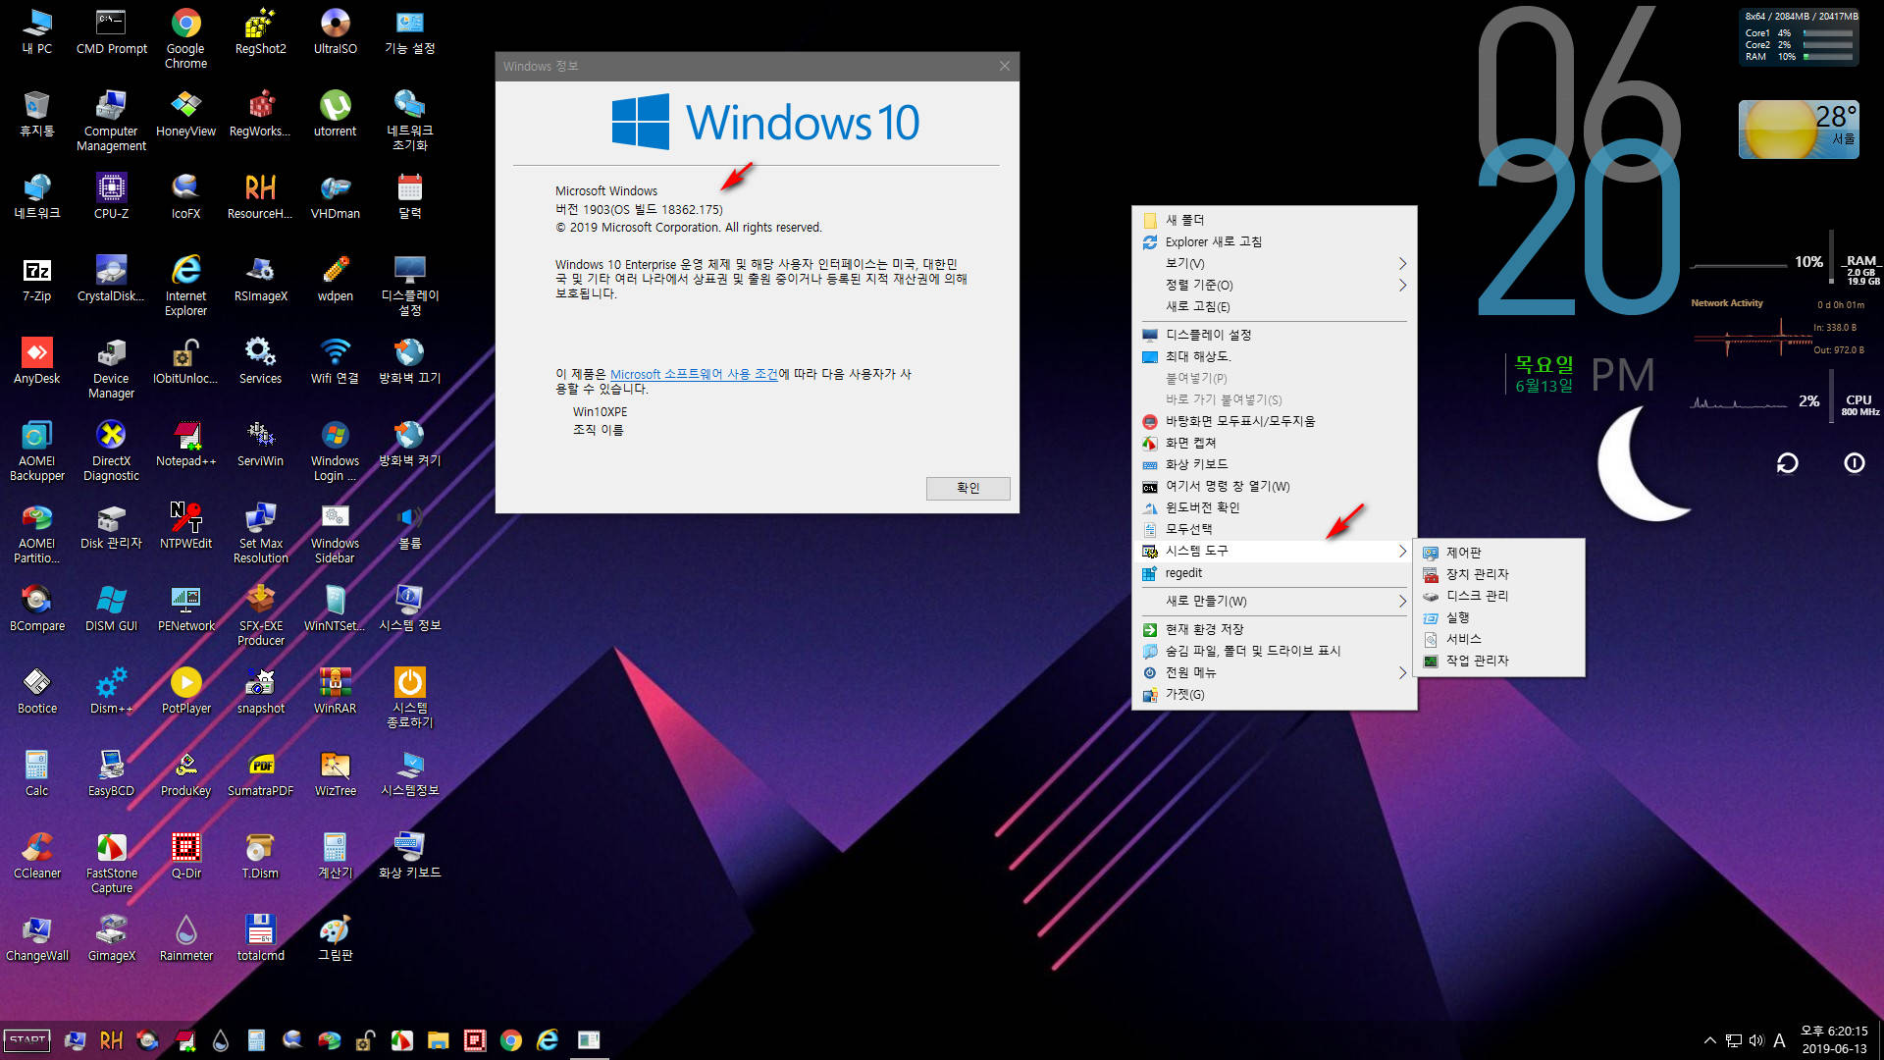Image resolution: width=1884 pixels, height=1060 pixels.
Task: Select 제어판 in the submenu
Action: (1498, 553)
